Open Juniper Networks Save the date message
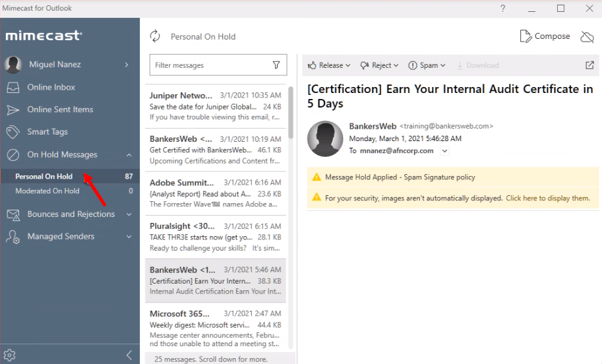The width and height of the screenshot is (602, 364). 216,106
